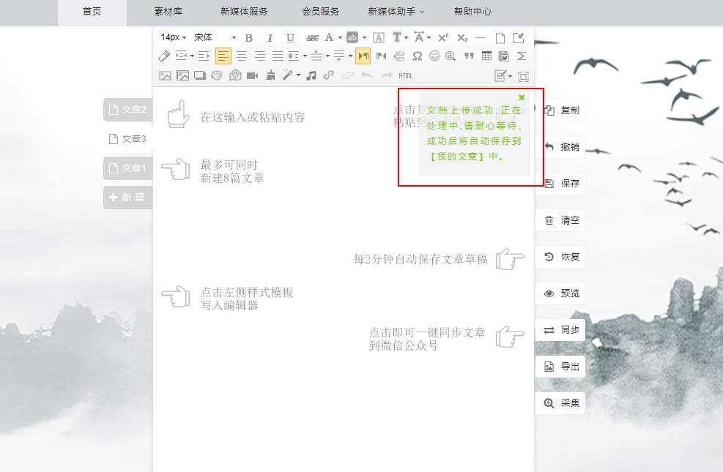
Task: Expand the 新媒体助手 menu
Action: click(396, 12)
